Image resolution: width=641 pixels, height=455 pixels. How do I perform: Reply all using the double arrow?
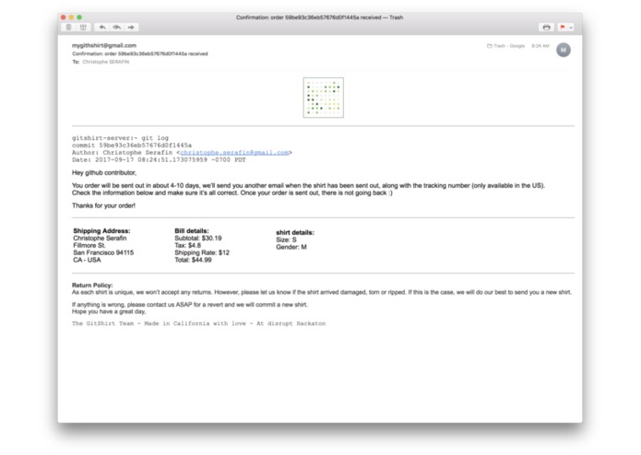117,28
